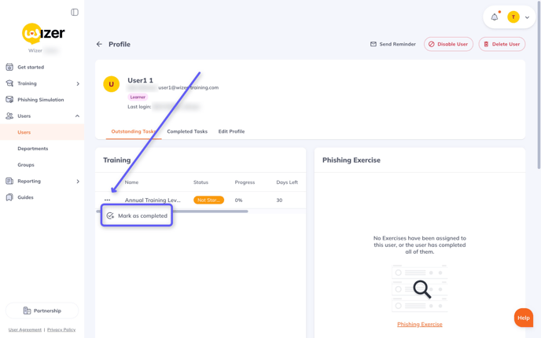Click the user avatar in top bar

(513, 17)
